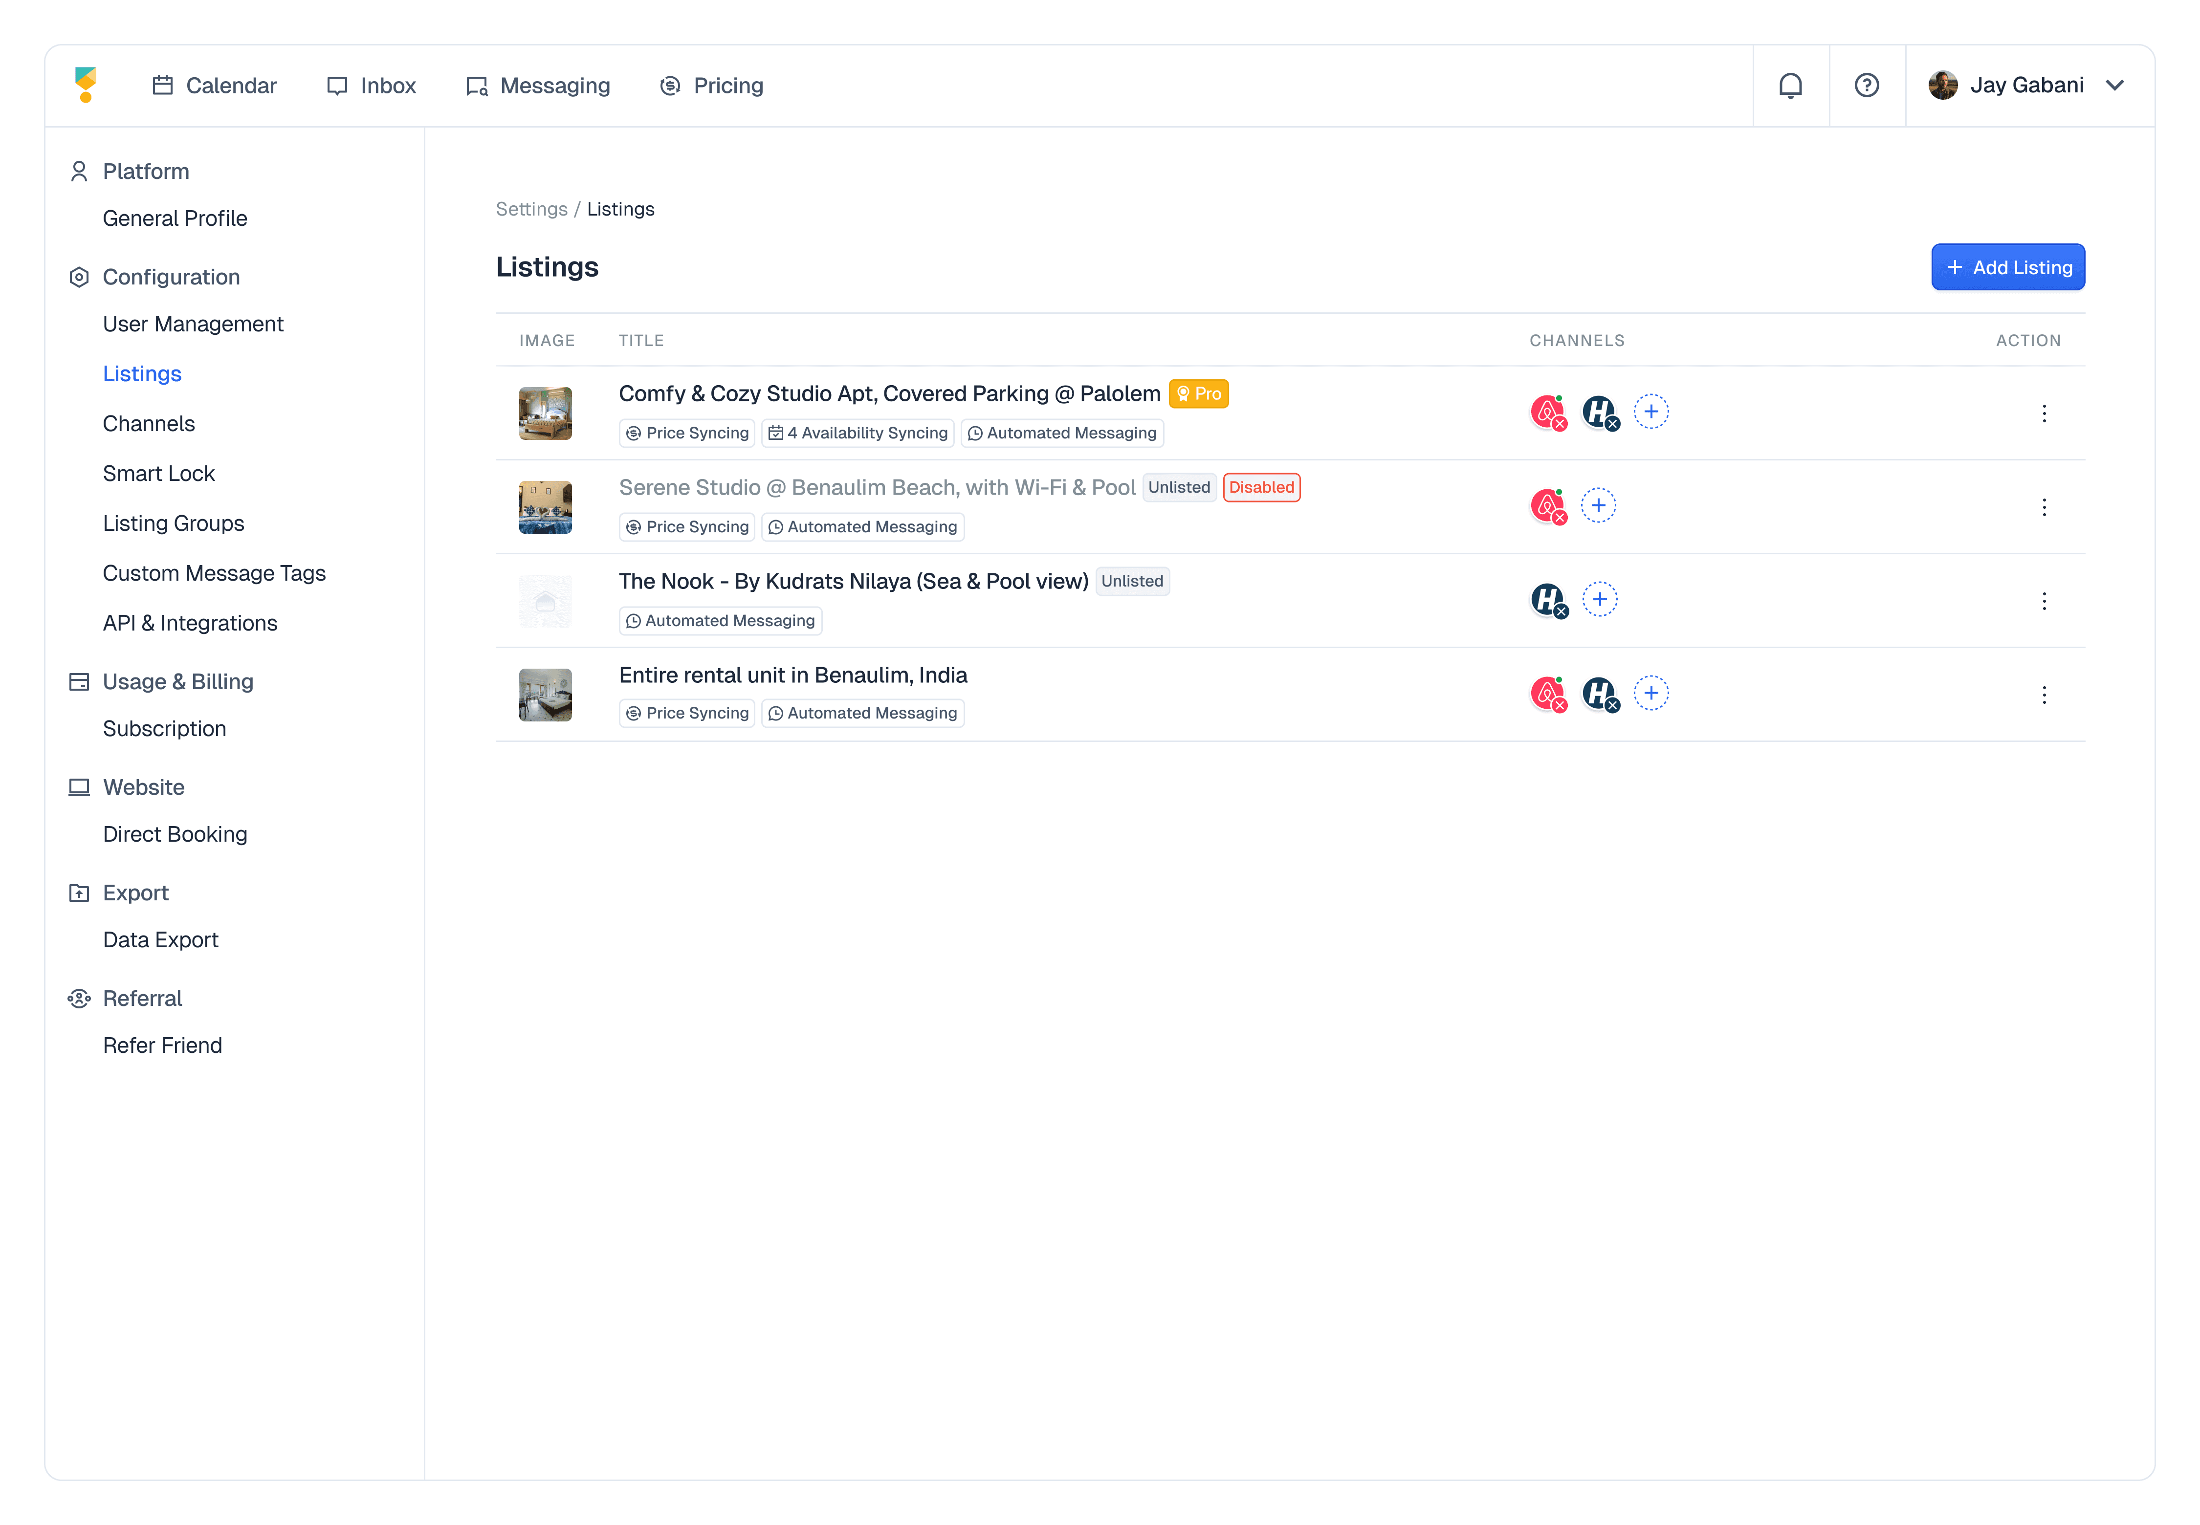Click the channel icon on The Nook row

pos(1547,600)
